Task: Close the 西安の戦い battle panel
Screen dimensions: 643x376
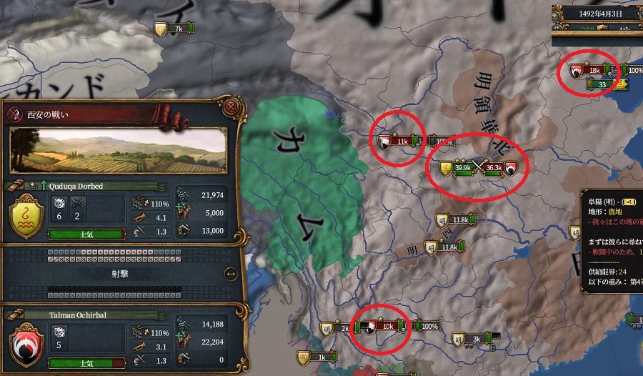Action: point(231,107)
